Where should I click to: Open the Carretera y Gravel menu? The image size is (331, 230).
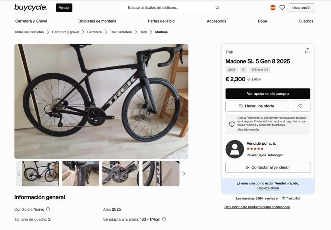[x=31, y=21]
